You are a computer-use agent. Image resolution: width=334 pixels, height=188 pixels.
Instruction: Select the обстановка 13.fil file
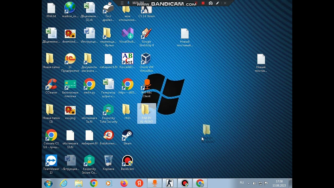[x=70, y=139]
